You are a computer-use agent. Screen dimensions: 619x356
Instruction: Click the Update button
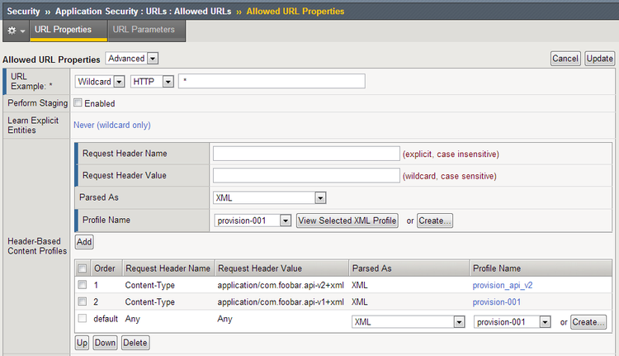(600, 59)
